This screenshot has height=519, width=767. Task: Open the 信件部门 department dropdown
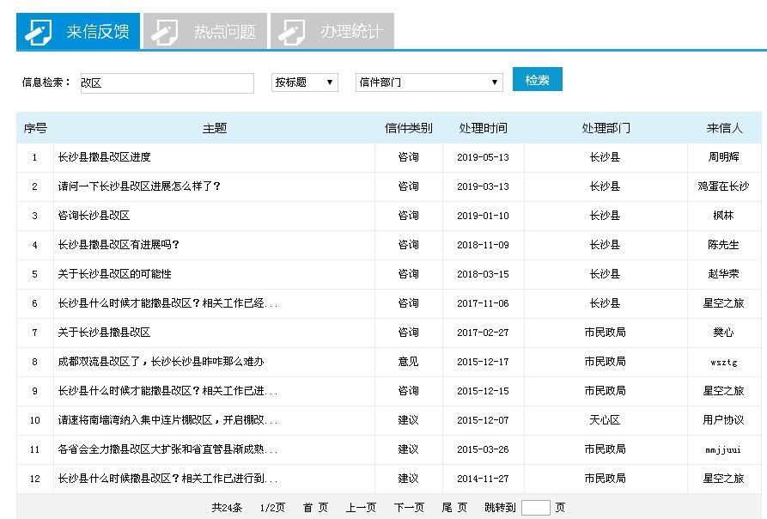point(429,82)
